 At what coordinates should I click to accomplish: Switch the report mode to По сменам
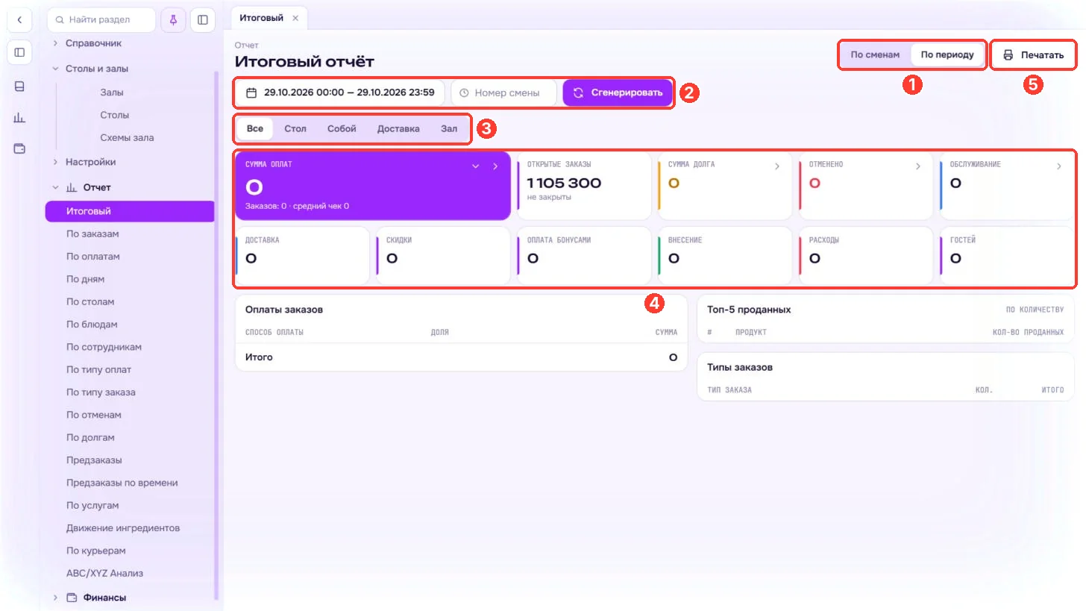pyautogui.click(x=875, y=54)
